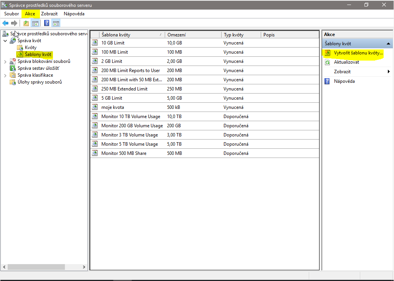Open the Soubor menu
The width and height of the screenshot is (394, 281).
click(x=12, y=14)
